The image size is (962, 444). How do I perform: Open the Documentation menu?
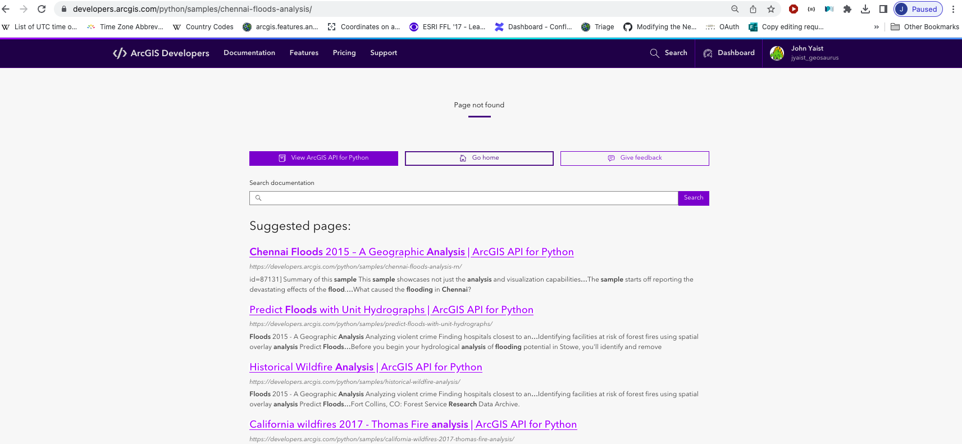click(x=249, y=53)
